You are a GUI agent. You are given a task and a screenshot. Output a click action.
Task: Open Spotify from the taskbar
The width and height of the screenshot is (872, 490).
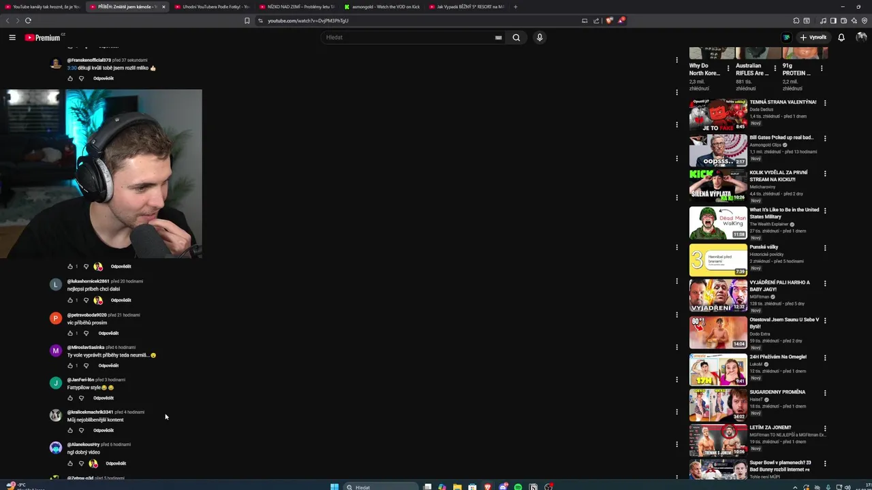point(518,487)
